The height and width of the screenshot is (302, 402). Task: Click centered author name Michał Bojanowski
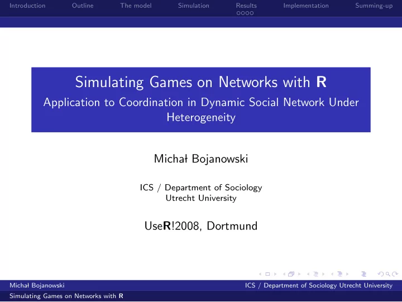(201, 159)
